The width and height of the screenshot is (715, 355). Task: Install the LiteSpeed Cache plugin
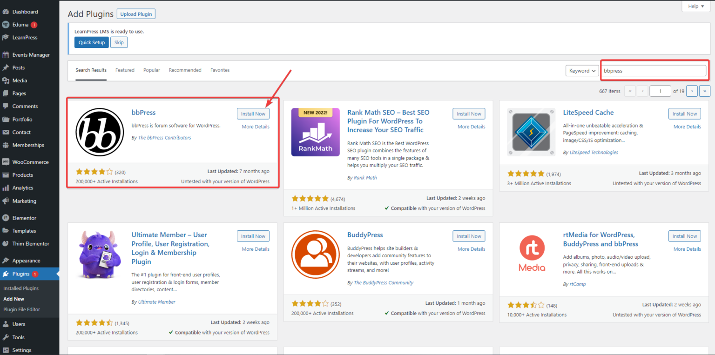pos(685,114)
